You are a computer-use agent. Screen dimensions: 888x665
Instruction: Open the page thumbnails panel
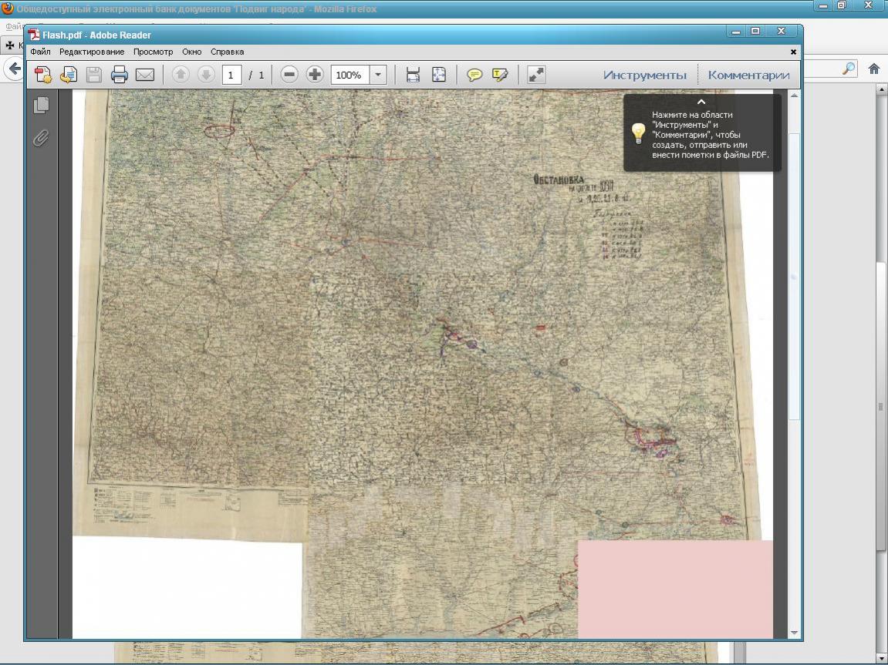(x=42, y=105)
